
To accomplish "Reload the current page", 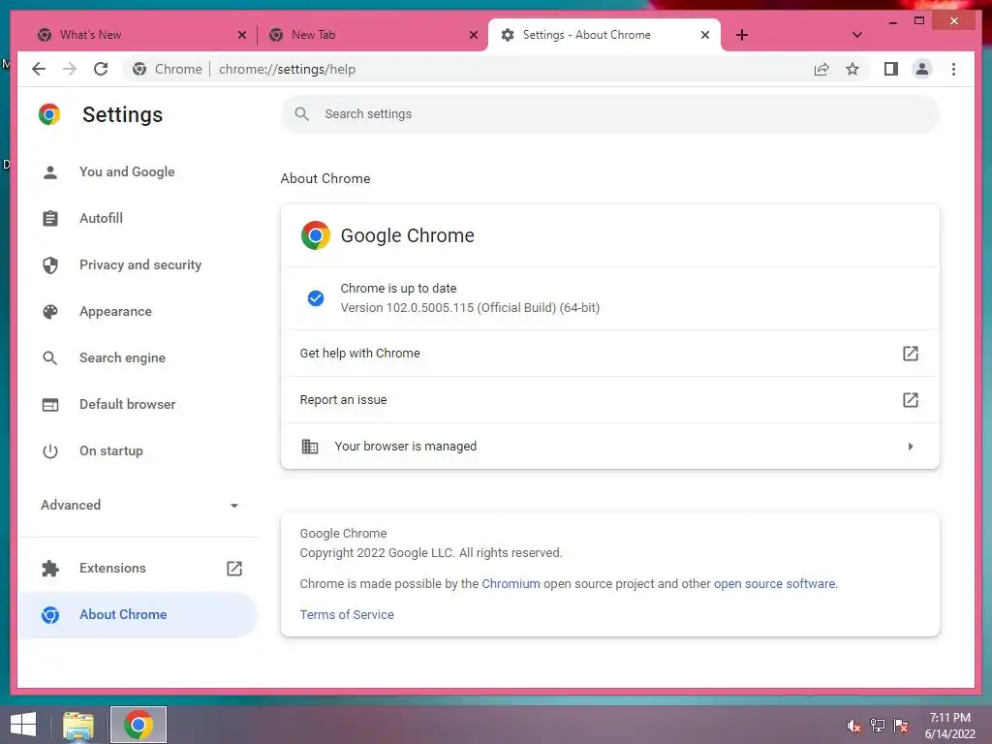I will tap(101, 69).
